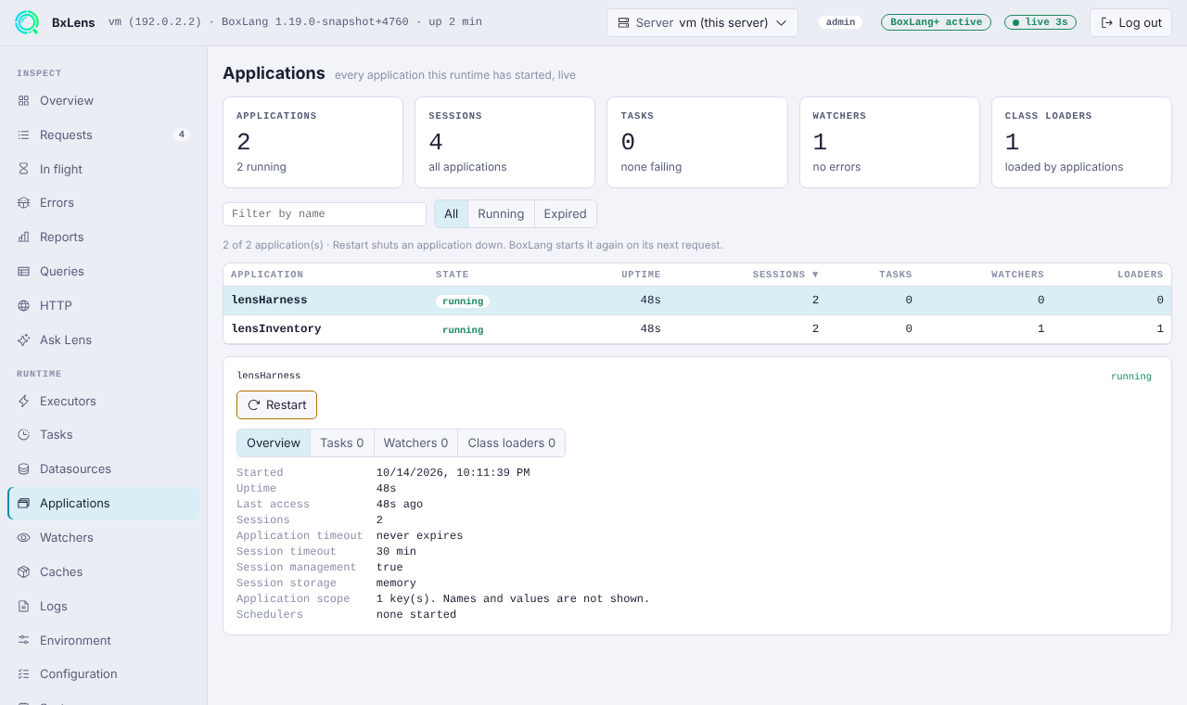Open the Applications sidebar page
Screen dimensions: 1187x705
point(104,503)
